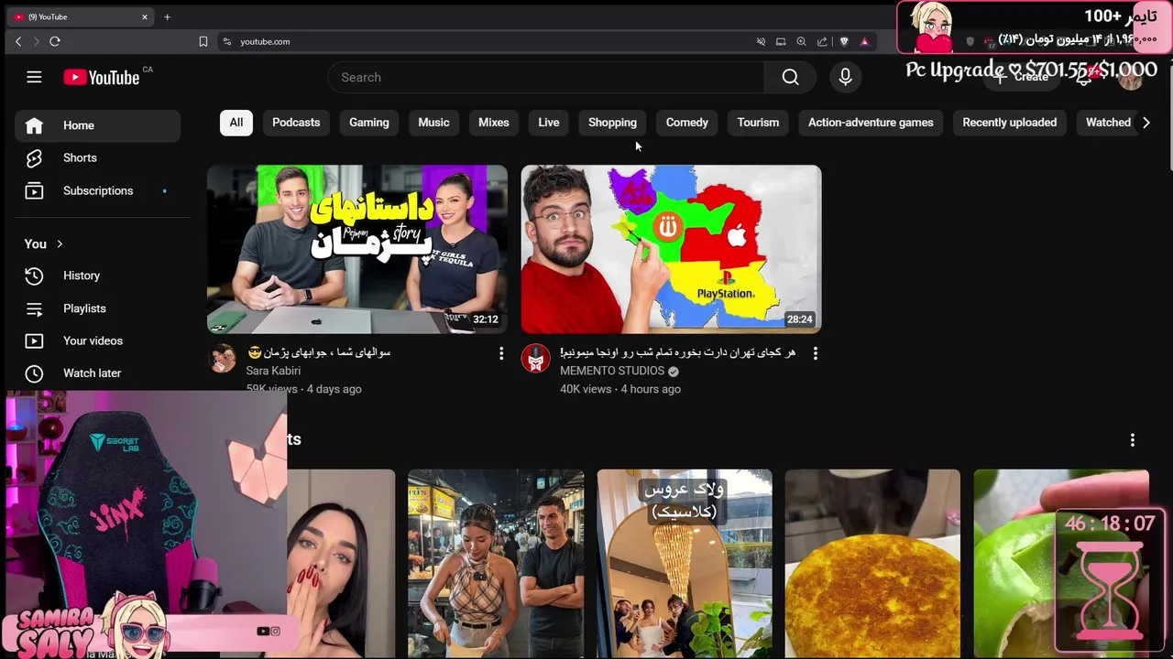Open more options for MEMENTO STUDIOS video
Image resolution: width=1173 pixels, height=659 pixels.
(x=815, y=353)
